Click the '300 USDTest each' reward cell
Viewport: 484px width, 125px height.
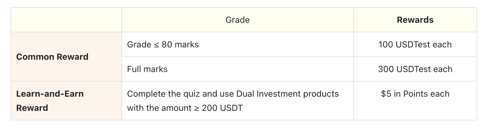[415, 69]
